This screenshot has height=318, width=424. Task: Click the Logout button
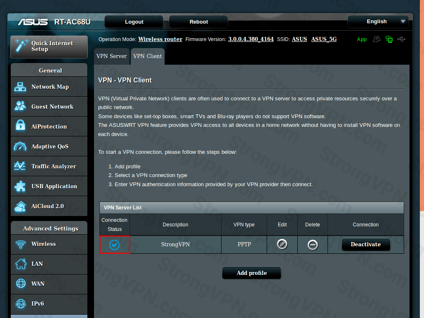(134, 22)
